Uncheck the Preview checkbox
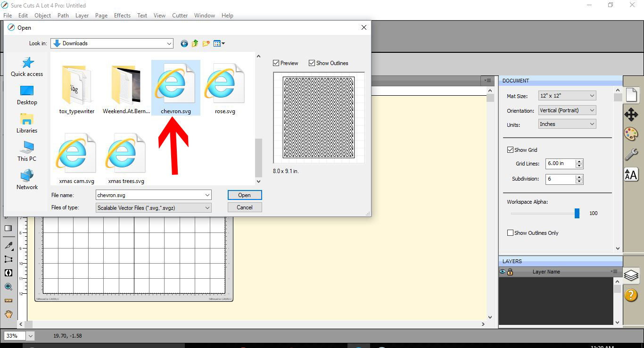644x348 pixels. [x=276, y=63]
